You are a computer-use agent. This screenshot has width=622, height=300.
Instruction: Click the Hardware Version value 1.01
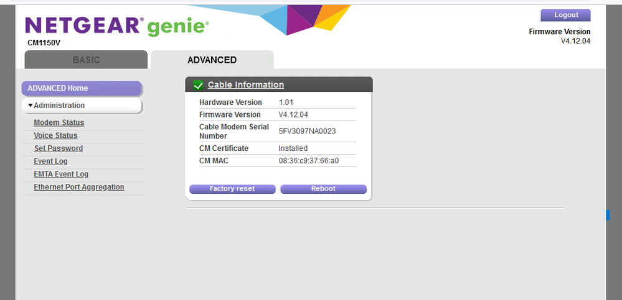pyautogui.click(x=286, y=102)
